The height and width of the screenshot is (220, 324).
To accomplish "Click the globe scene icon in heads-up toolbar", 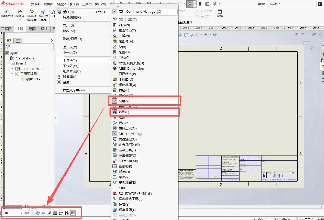I will [x=215, y=35].
